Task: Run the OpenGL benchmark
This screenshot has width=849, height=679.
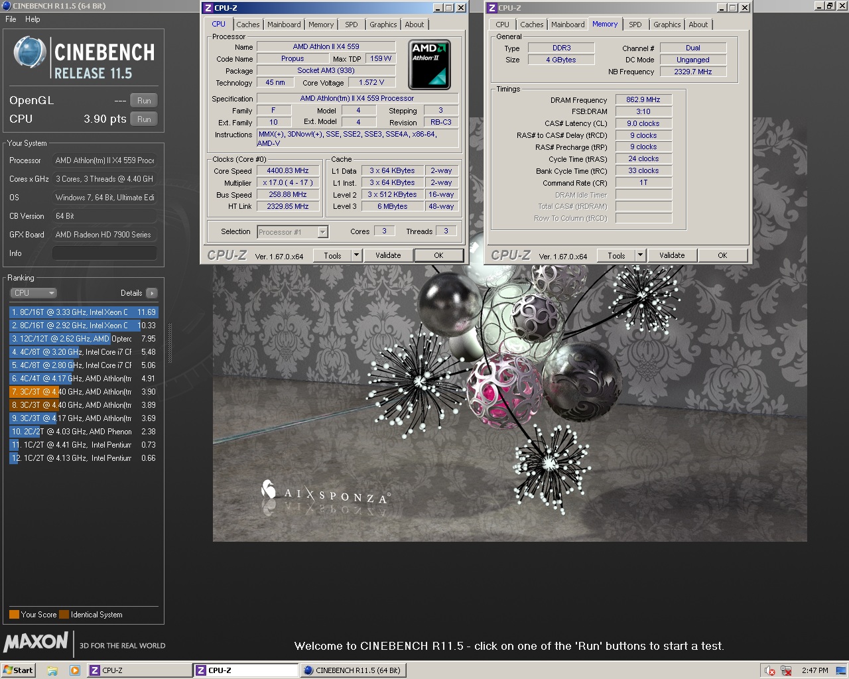Action: click(144, 101)
